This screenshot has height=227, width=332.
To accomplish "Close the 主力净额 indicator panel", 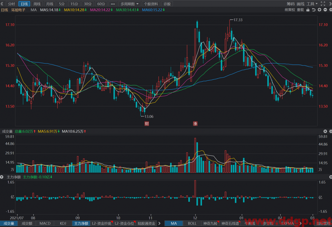I will (330, 177).
